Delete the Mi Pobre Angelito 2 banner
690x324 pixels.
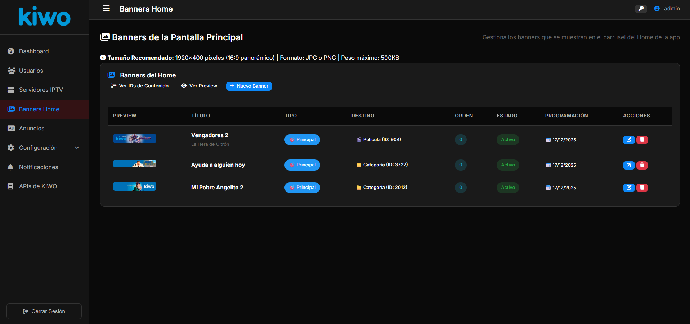click(x=642, y=188)
